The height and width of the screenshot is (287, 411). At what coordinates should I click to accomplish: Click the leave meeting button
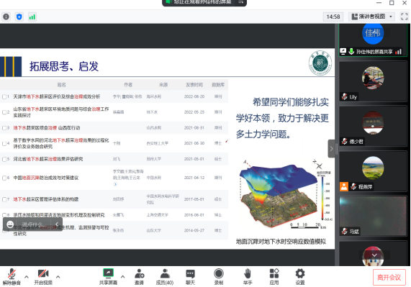point(389,278)
